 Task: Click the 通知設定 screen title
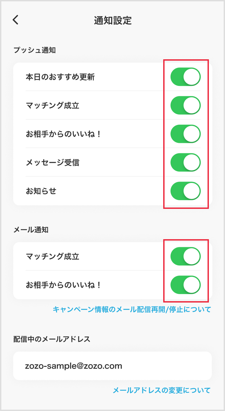[113, 20]
